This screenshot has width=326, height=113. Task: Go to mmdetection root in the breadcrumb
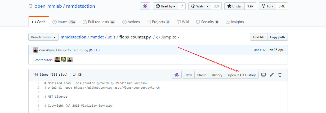[x=73, y=37]
